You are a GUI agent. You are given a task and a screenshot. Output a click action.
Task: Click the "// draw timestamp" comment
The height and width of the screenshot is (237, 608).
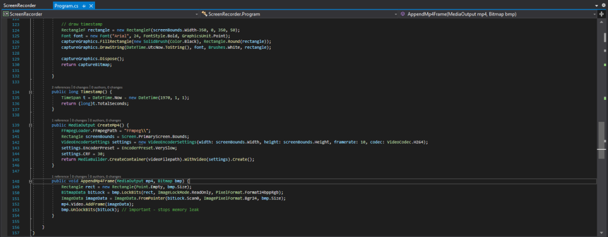coord(82,24)
